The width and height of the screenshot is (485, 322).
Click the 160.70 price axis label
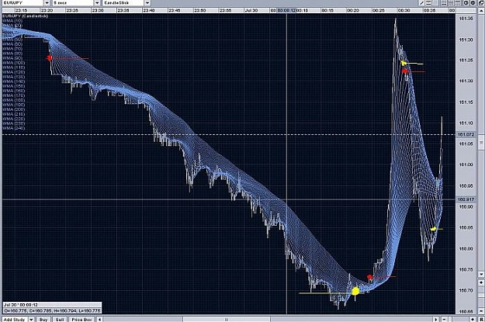tap(466, 290)
